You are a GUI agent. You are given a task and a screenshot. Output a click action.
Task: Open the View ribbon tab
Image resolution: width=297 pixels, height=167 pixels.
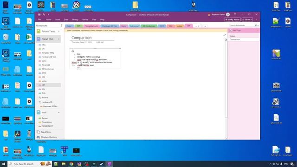[x=94, y=19]
